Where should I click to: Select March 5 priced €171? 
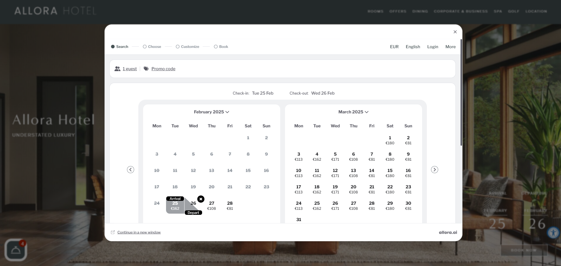pyautogui.click(x=335, y=157)
